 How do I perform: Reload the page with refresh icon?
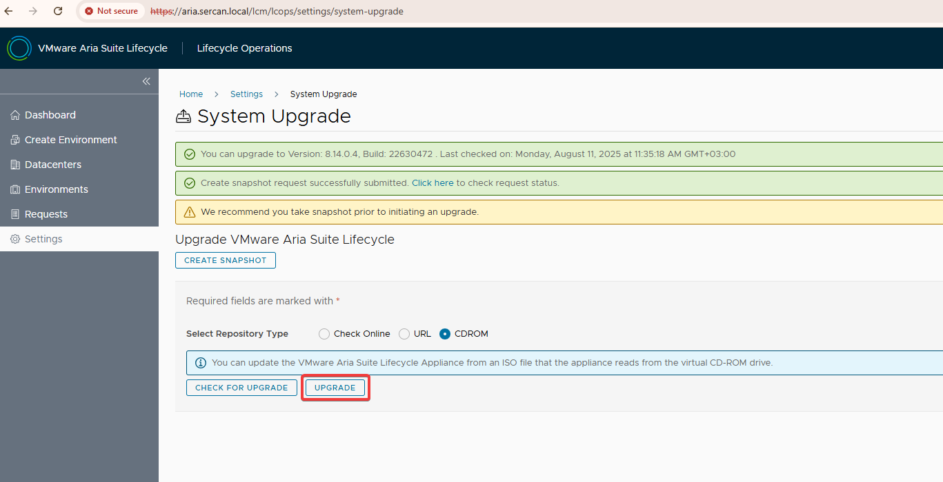click(58, 11)
